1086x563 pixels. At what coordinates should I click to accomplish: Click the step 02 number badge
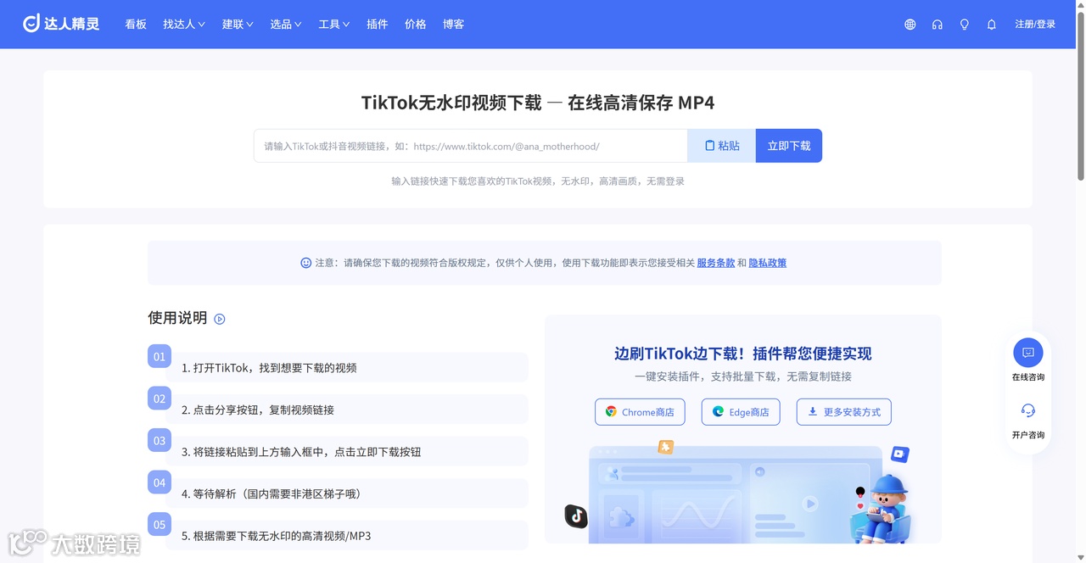pyautogui.click(x=160, y=399)
